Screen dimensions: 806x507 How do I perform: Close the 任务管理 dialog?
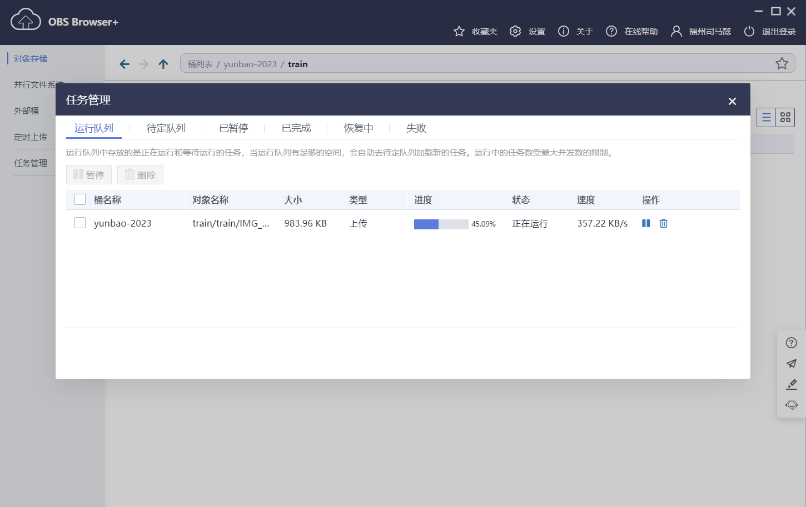732,101
